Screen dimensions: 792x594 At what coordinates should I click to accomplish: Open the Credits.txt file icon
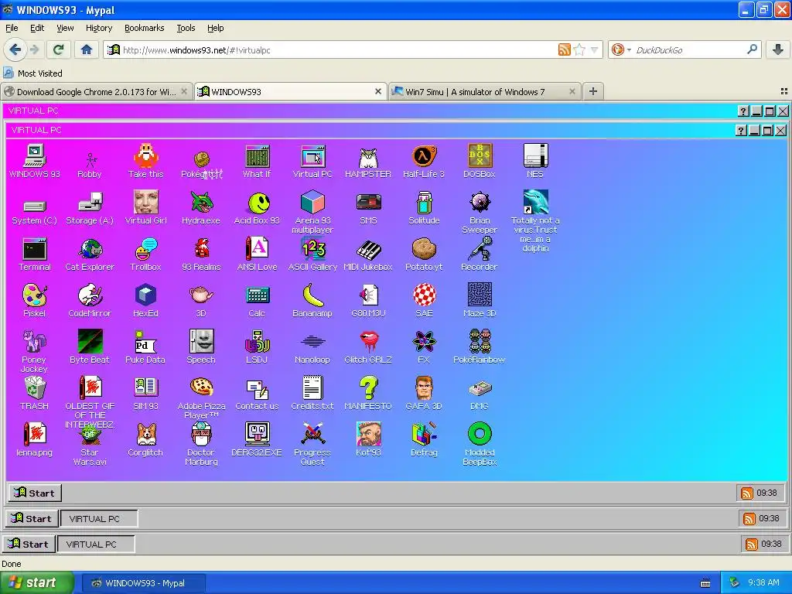[312, 393]
